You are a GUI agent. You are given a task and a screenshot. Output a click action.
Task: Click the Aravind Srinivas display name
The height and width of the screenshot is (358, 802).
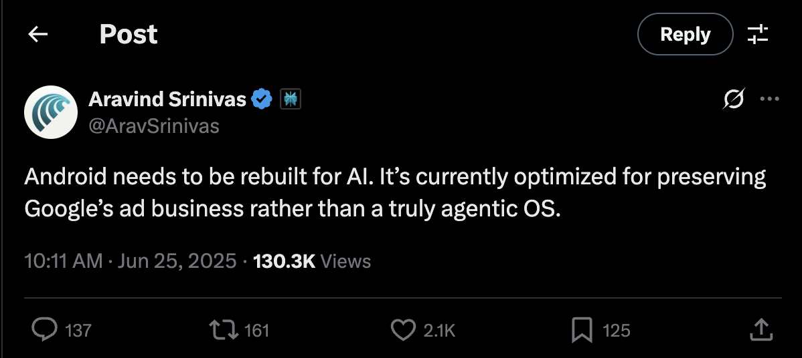[167, 100]
